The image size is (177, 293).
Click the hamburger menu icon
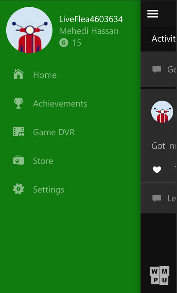click(153, 14)
